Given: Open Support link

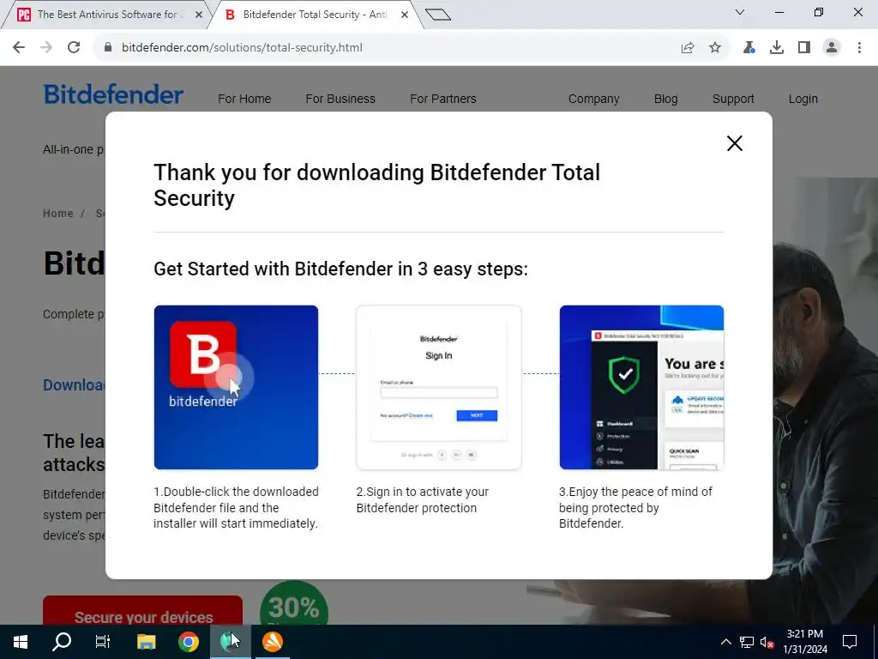Looking at the screenshot, I should [x=733, y=99].
